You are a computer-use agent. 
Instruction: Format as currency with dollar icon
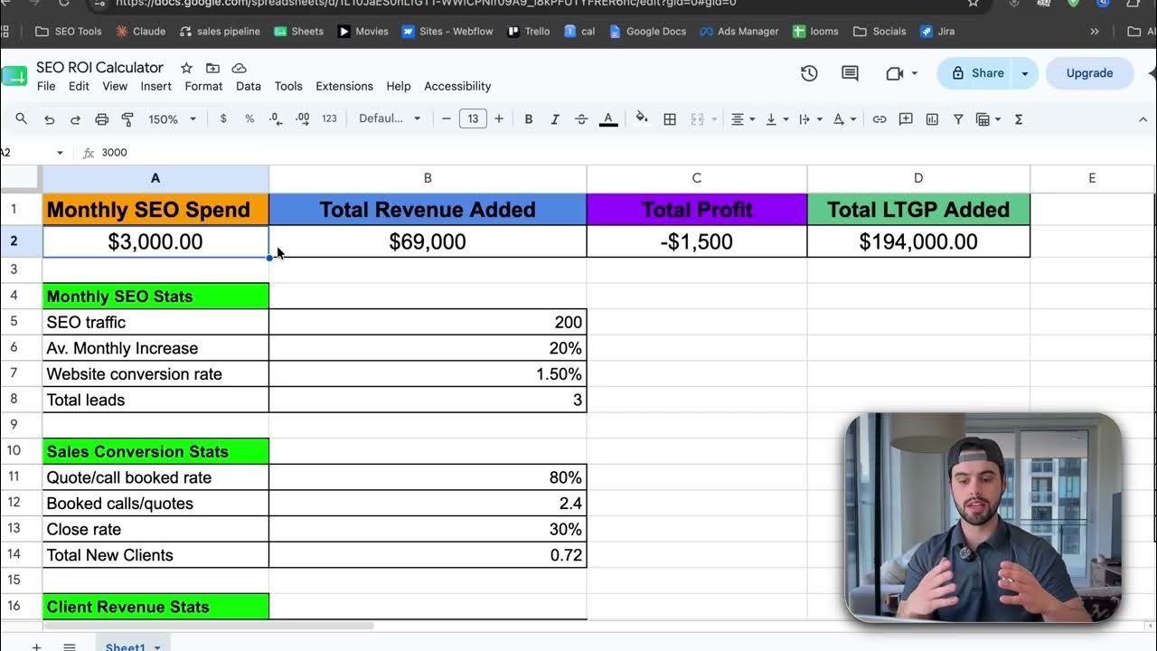point(223,119)
